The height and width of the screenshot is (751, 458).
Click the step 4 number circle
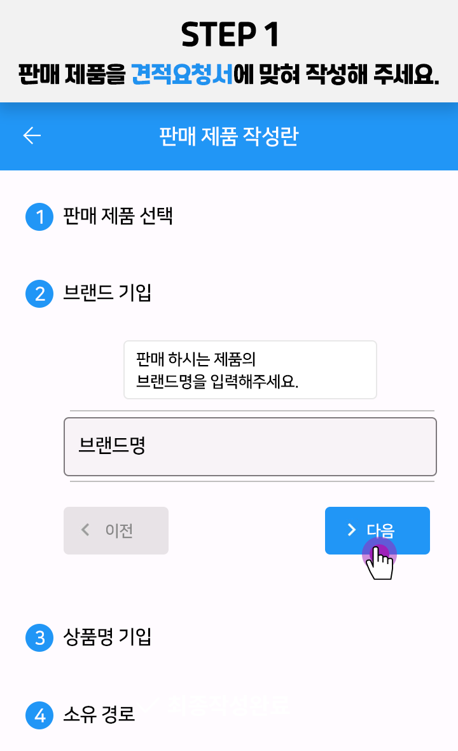[39, 716]
